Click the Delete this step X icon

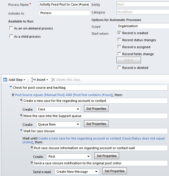tap(53, 80)
